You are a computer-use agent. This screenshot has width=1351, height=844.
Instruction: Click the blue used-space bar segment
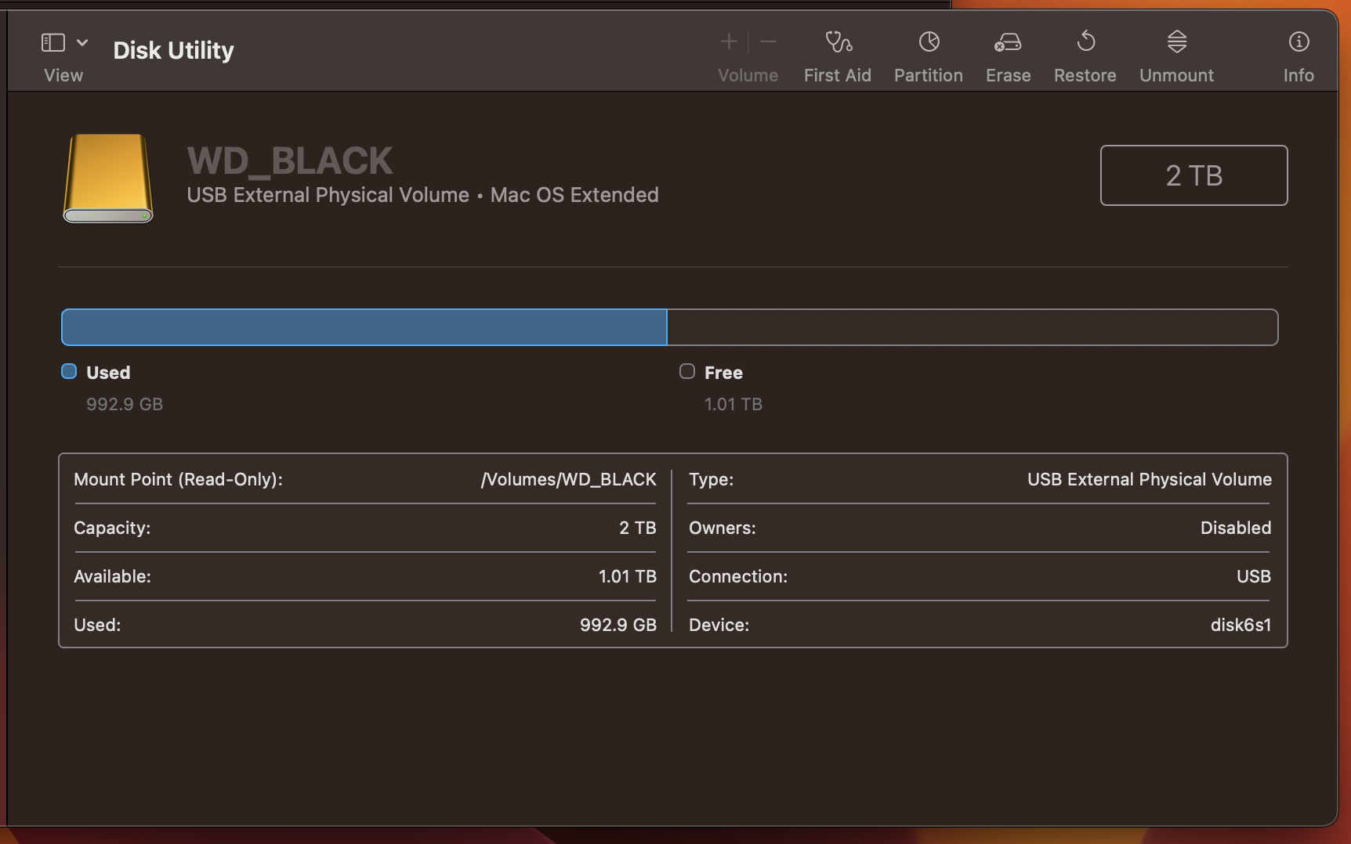(x=364, y=327)
